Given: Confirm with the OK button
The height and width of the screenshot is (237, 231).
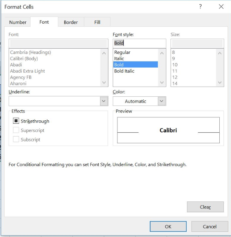Looking at the screenshot, I should coord(168,226).
